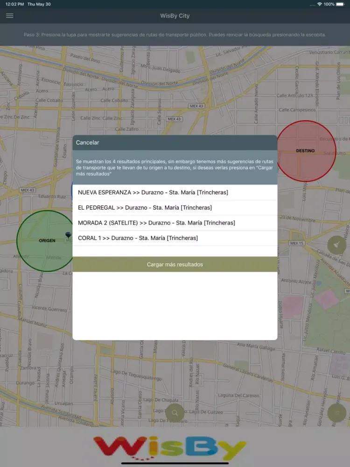Cancel the route results dialog

tap(88, 142)
